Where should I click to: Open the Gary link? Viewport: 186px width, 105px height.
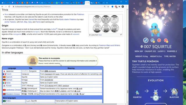pyautogui.click(x=30, y=22)
